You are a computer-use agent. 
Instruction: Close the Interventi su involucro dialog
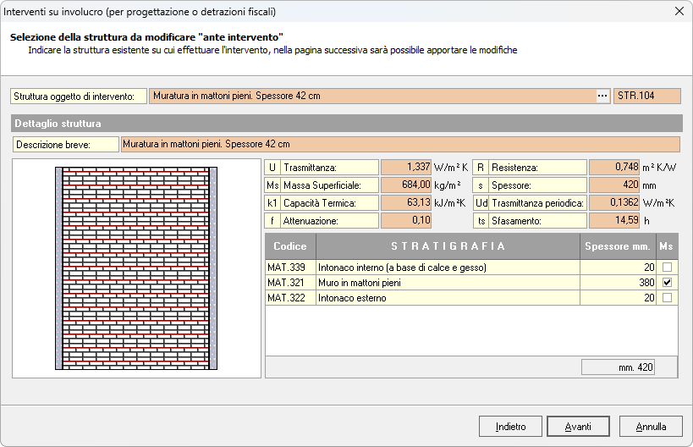[x=678, y=12]
